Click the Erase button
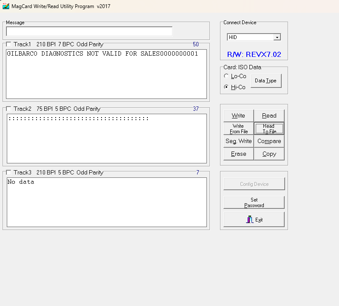The height and width of the screenshot is (306, 339). [x=238, y=154]
